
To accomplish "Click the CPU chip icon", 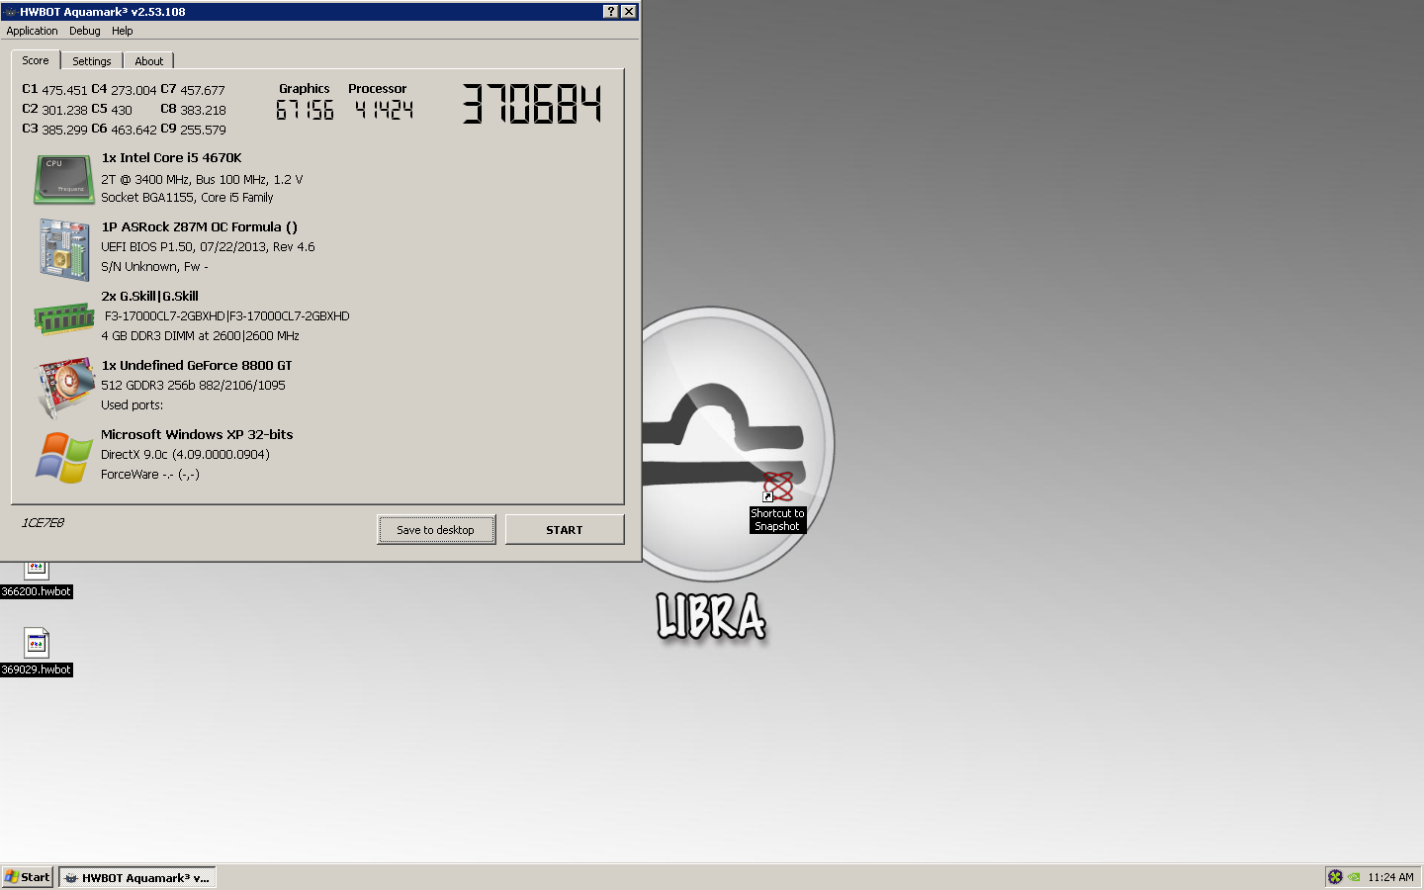I will coord(64,180).
